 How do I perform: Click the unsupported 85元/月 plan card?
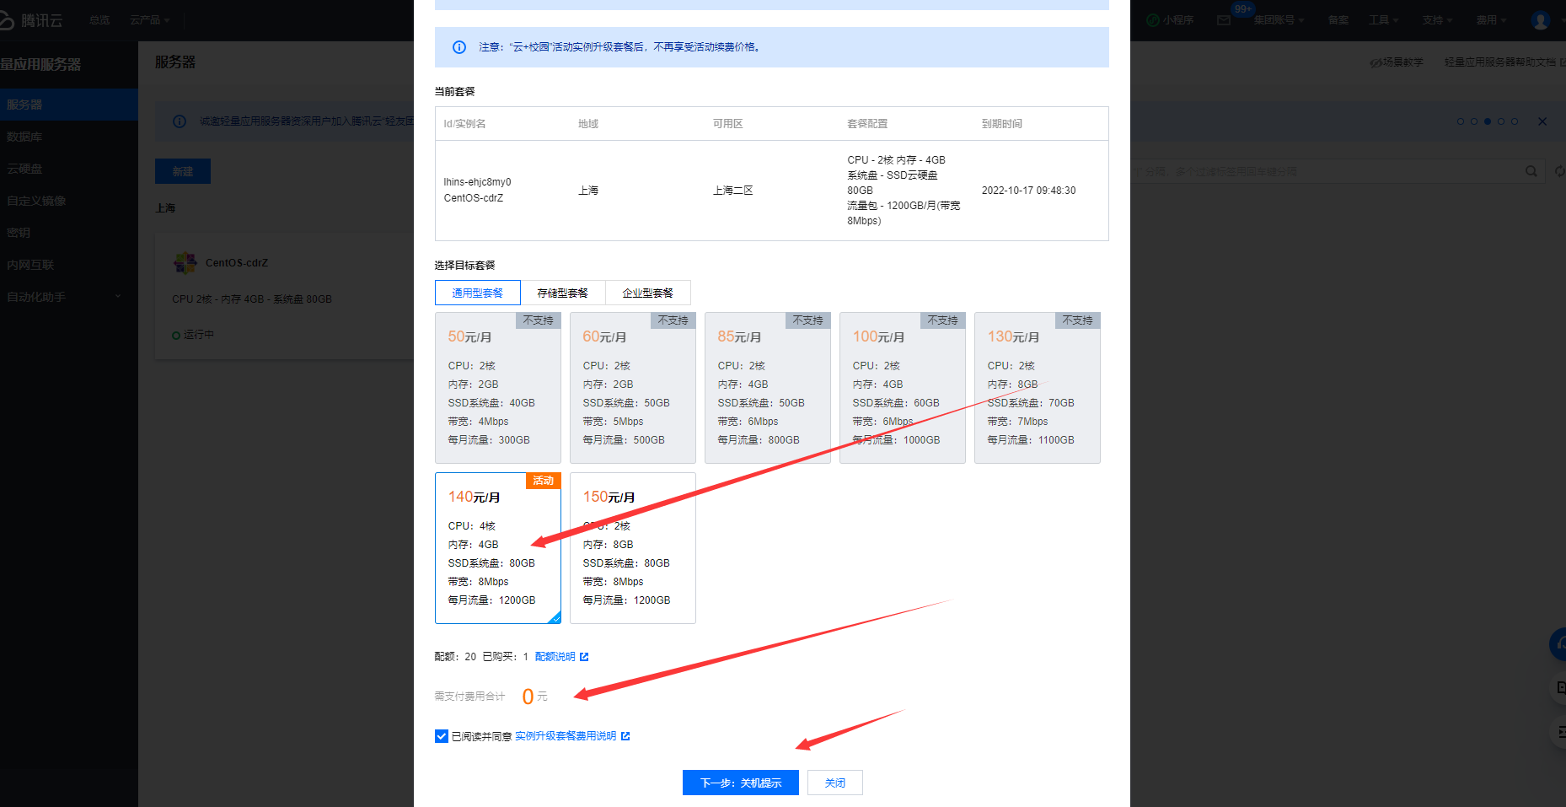pyautogui.click(x=768, y=388)
